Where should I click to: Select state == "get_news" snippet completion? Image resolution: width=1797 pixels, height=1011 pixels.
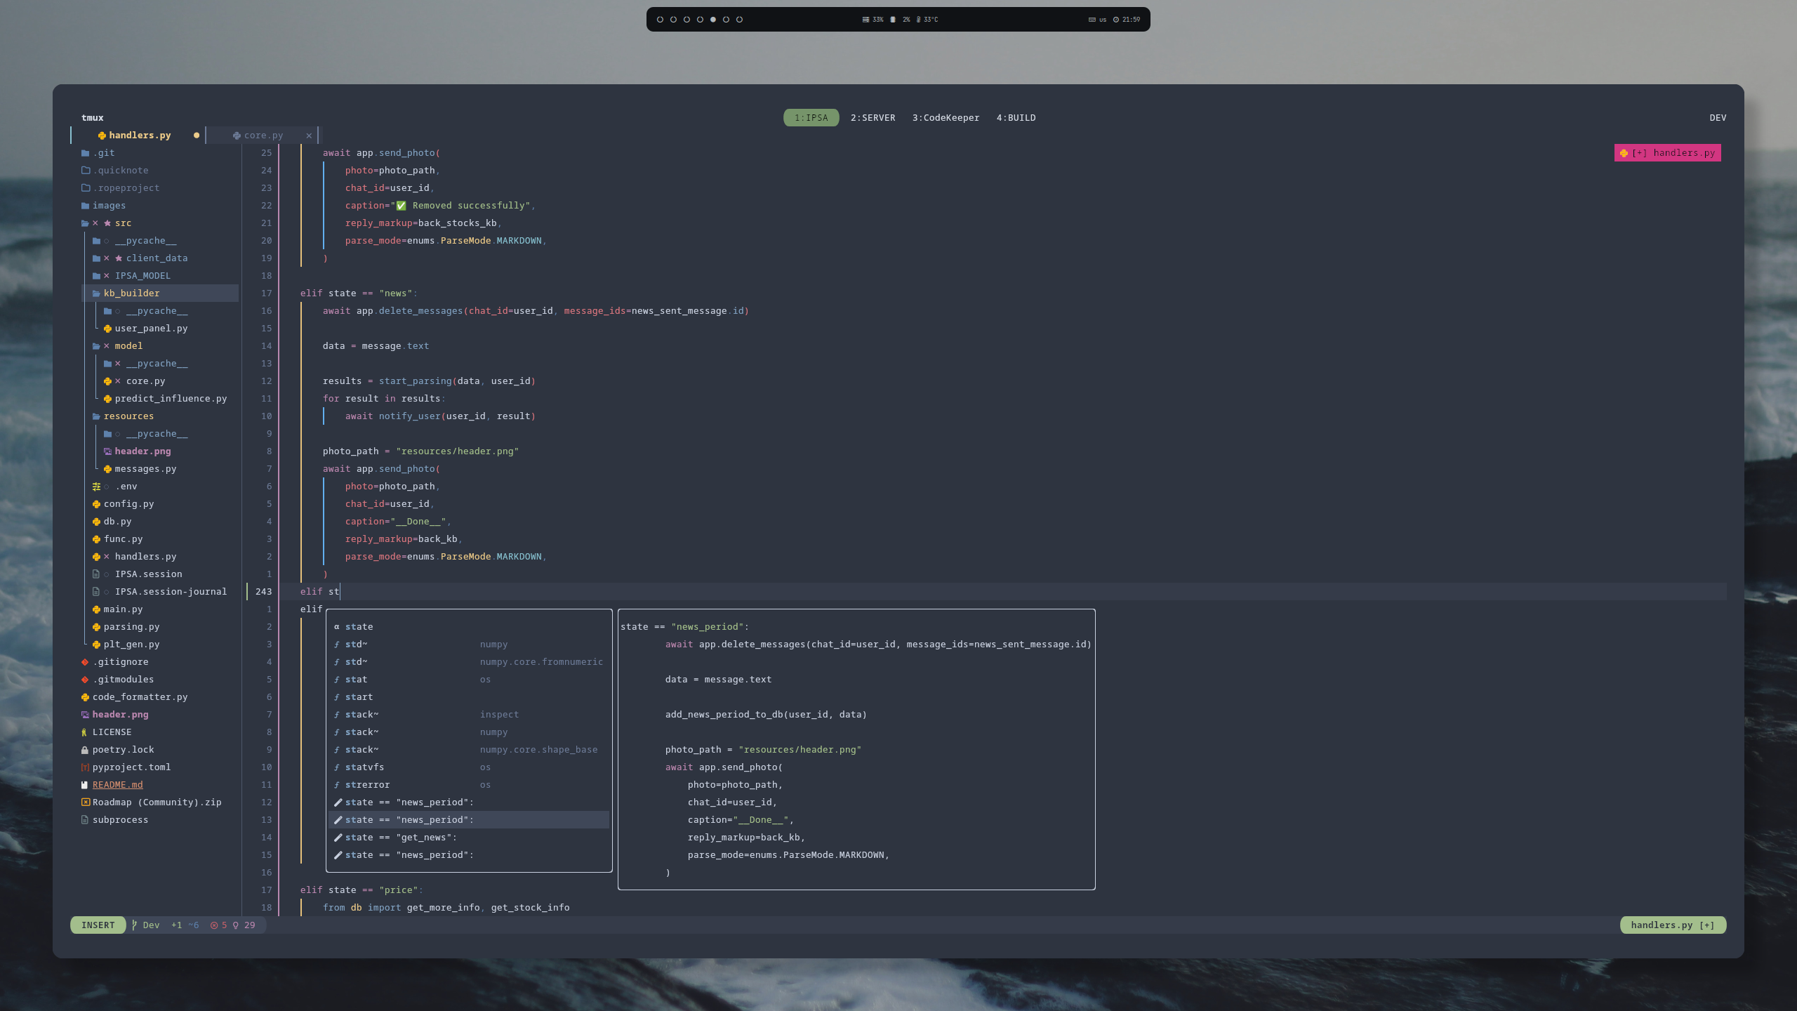click(469, 838)
